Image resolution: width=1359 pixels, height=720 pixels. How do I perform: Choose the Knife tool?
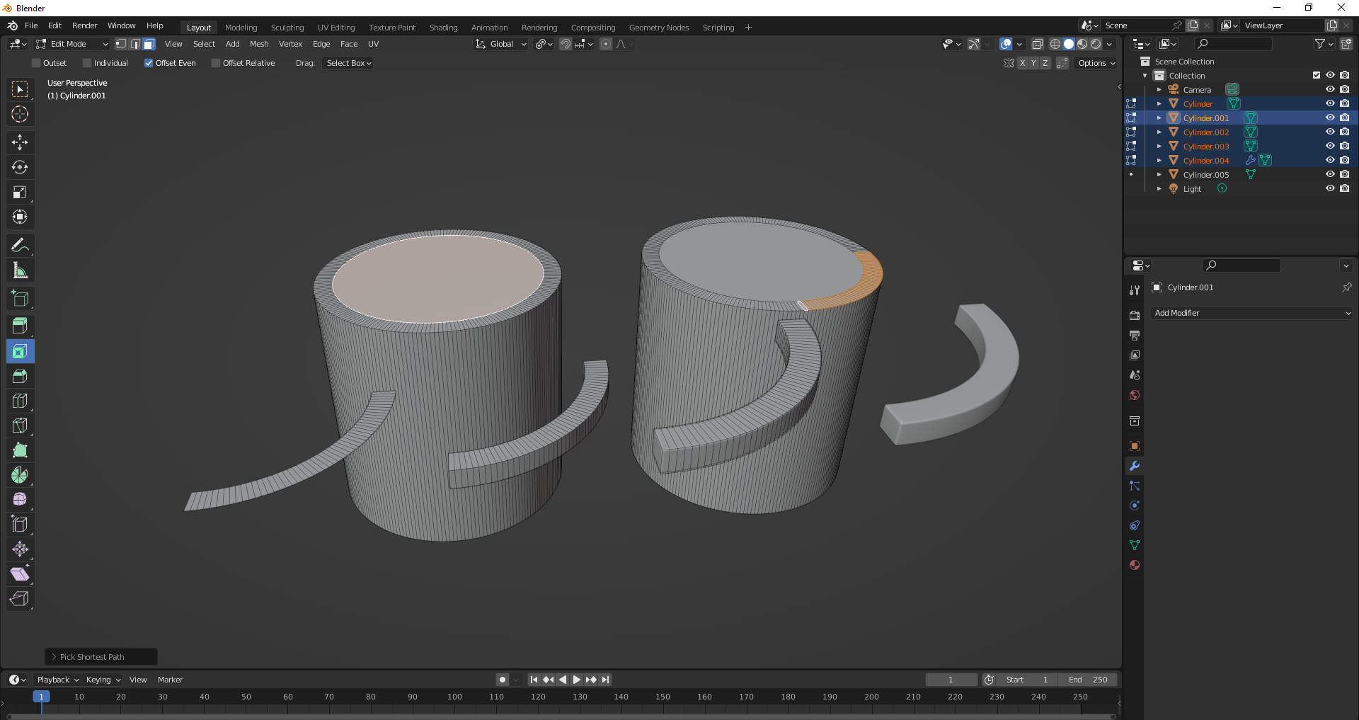[20, 425]
